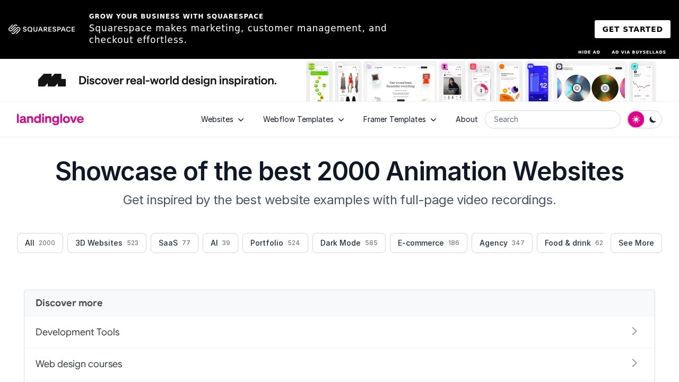Screen dimensions: 679x382
Task: Filter by 3D Websites category
Action: click(x=107, y=243)
